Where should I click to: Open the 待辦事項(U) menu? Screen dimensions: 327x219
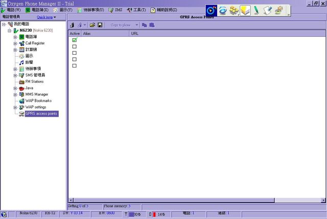click(x=90, y=10)
